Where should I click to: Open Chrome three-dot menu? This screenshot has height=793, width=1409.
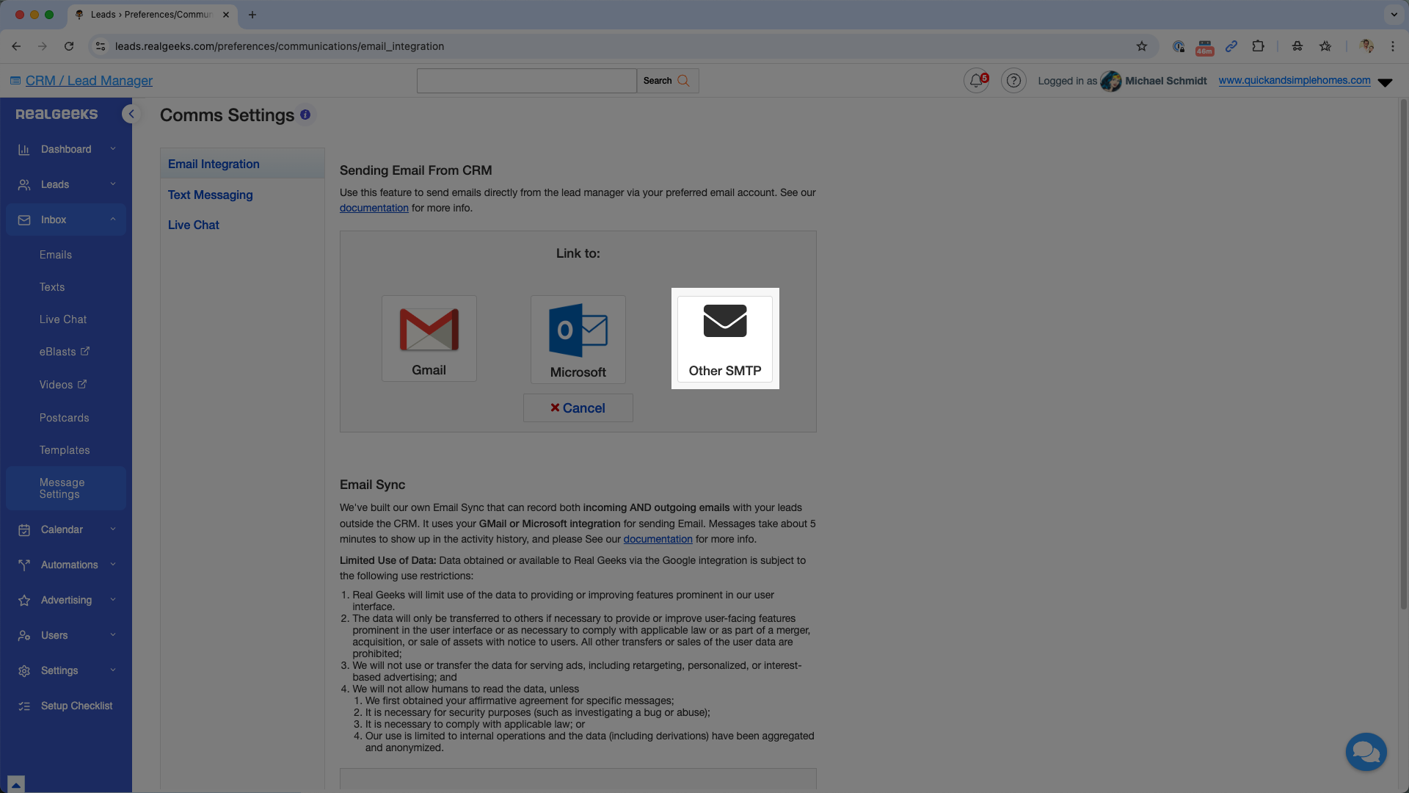point(1393,46)
